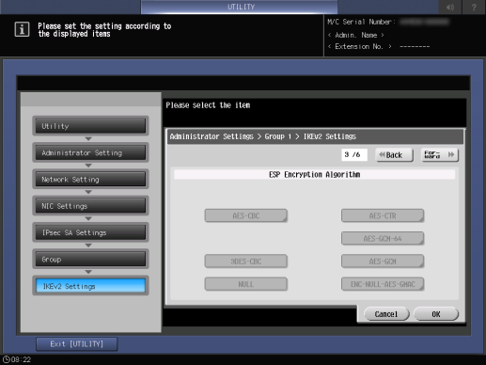Click the M/C Serial Number label

(x=361, y=22)
